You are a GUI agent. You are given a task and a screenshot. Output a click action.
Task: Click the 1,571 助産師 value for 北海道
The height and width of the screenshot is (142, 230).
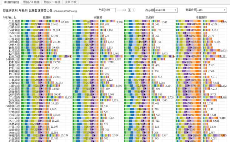(164, 22)
